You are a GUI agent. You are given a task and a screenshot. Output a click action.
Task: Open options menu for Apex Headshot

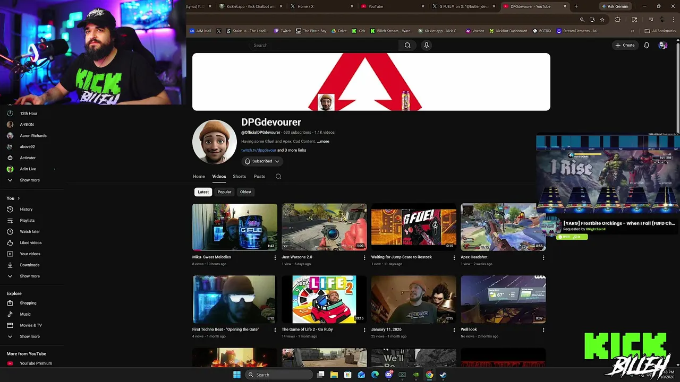pyautogui.click(x=543, y=257)
